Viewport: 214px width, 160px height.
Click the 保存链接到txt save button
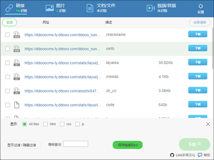click(128, 145)
